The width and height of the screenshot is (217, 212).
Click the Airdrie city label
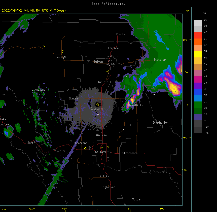pyautogui.click(x=101, y=135)
